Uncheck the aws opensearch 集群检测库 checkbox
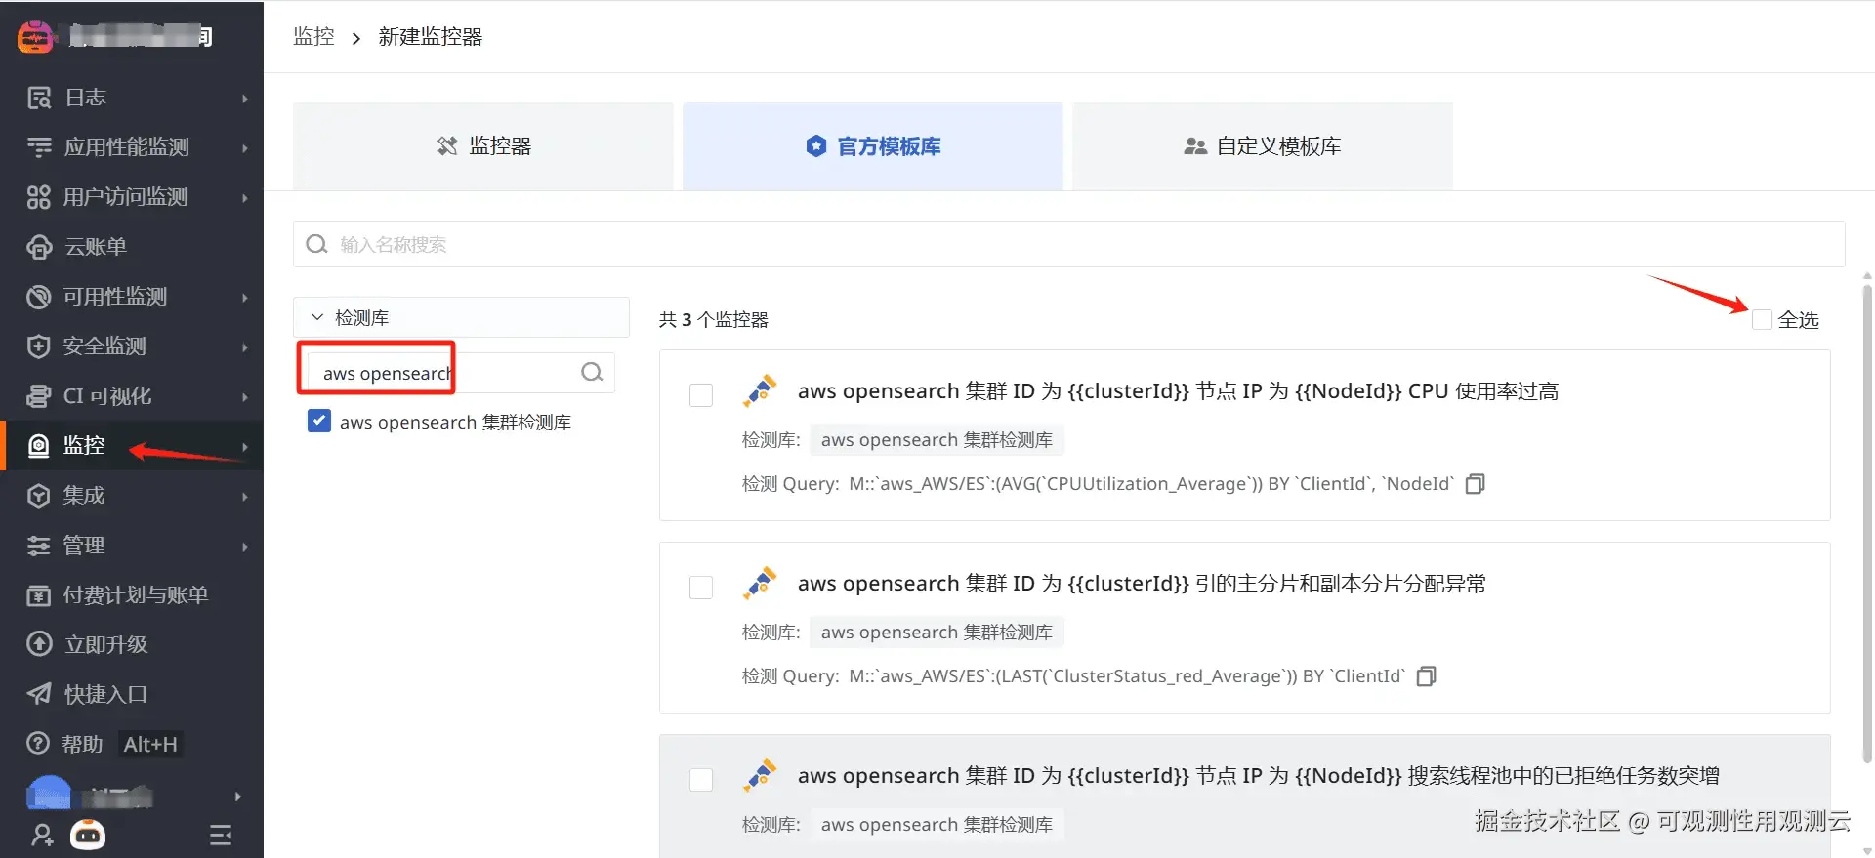The image size is (1875, 858). click(x=319, y=421)
